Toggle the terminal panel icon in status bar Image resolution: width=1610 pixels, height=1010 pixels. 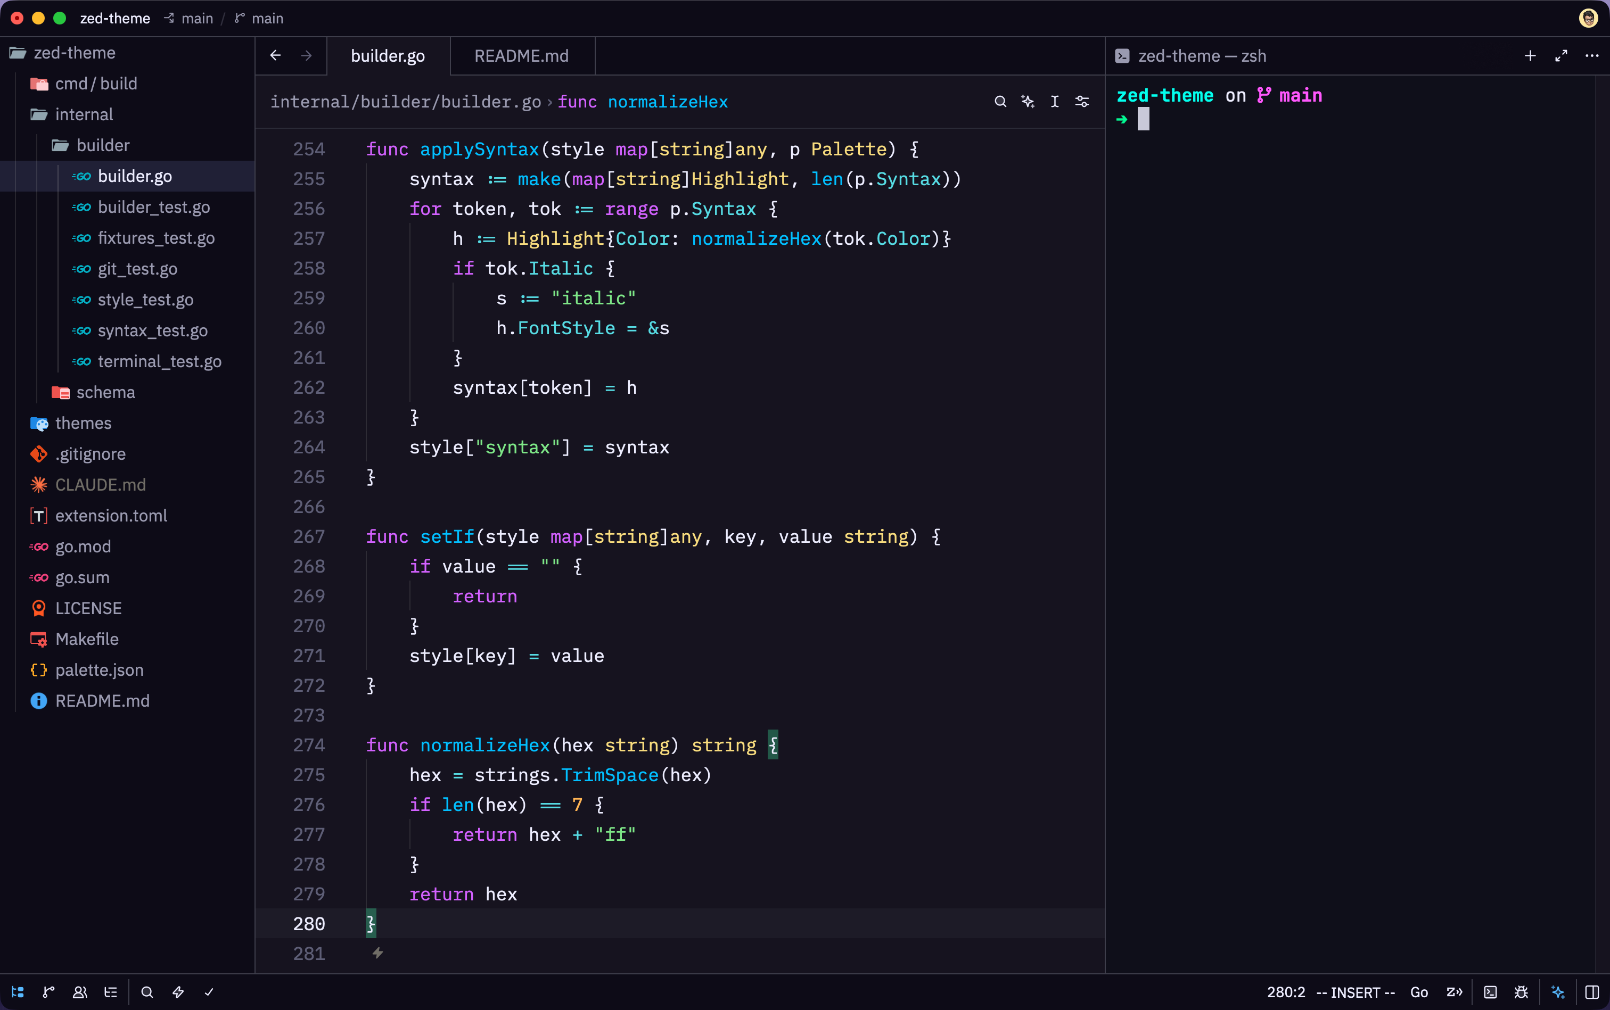tap(1490, 992)
